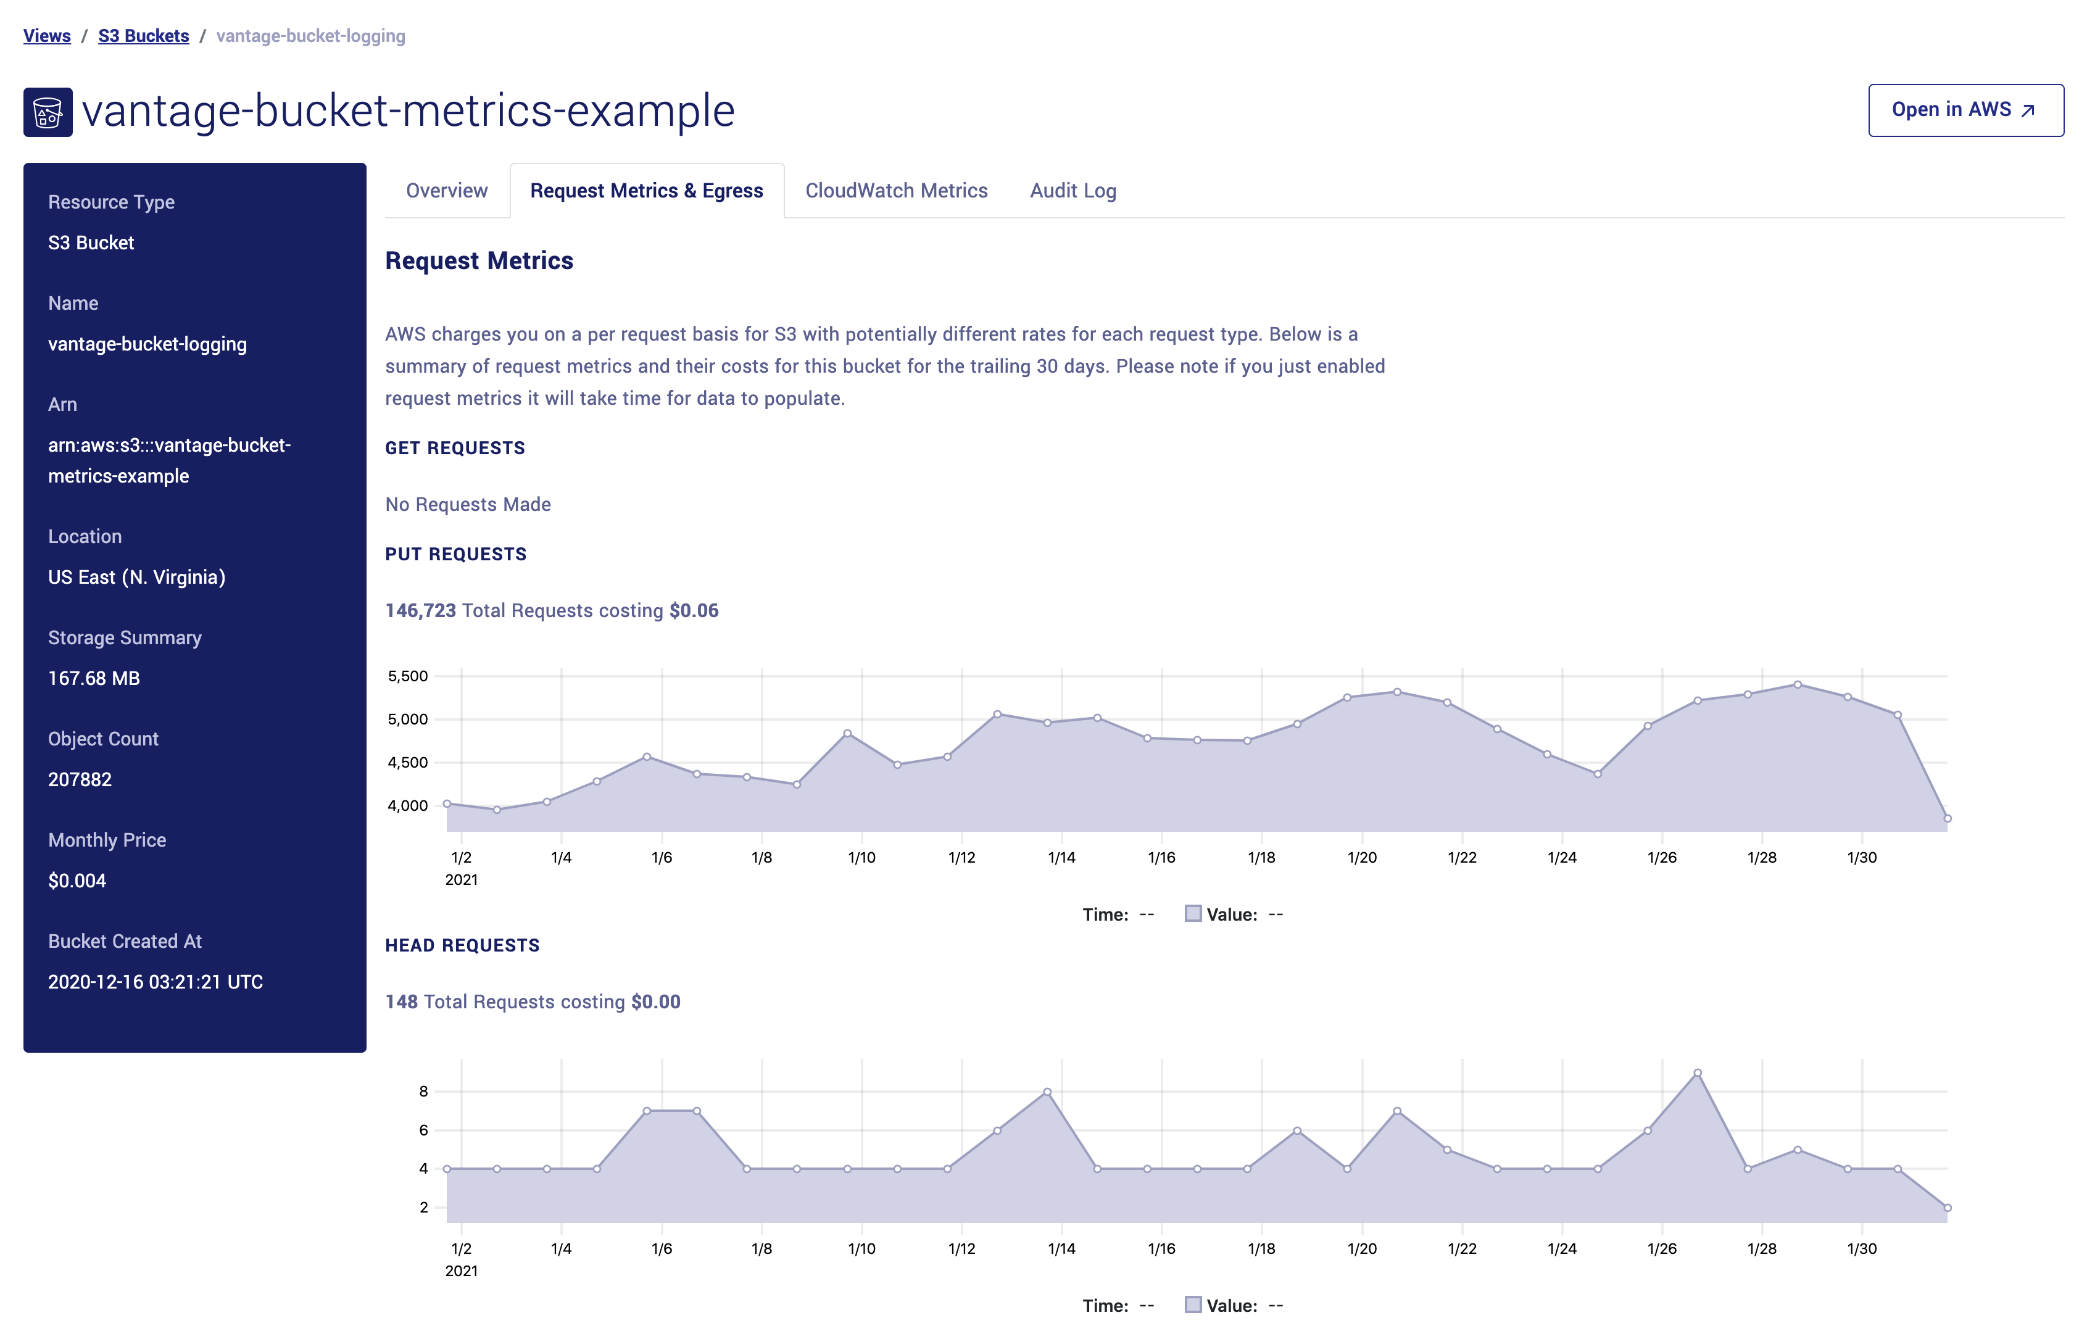Go to the Views breadcrumb link

pyautogui.click(x=47, y=36)
